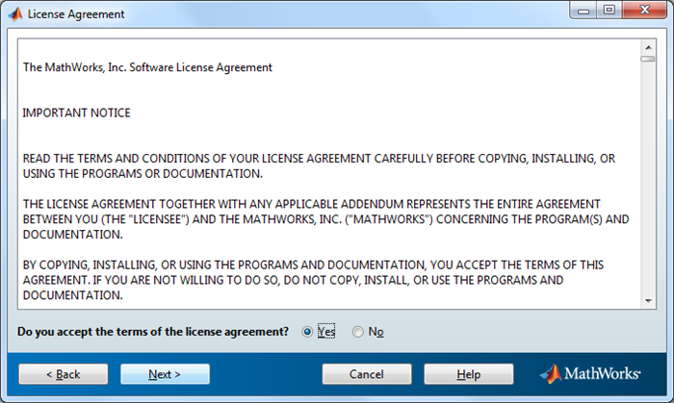The height and width of the screenshot is (403, 674).
Task: Click the scrollbar track below the thumb
Action: (648, 192)
